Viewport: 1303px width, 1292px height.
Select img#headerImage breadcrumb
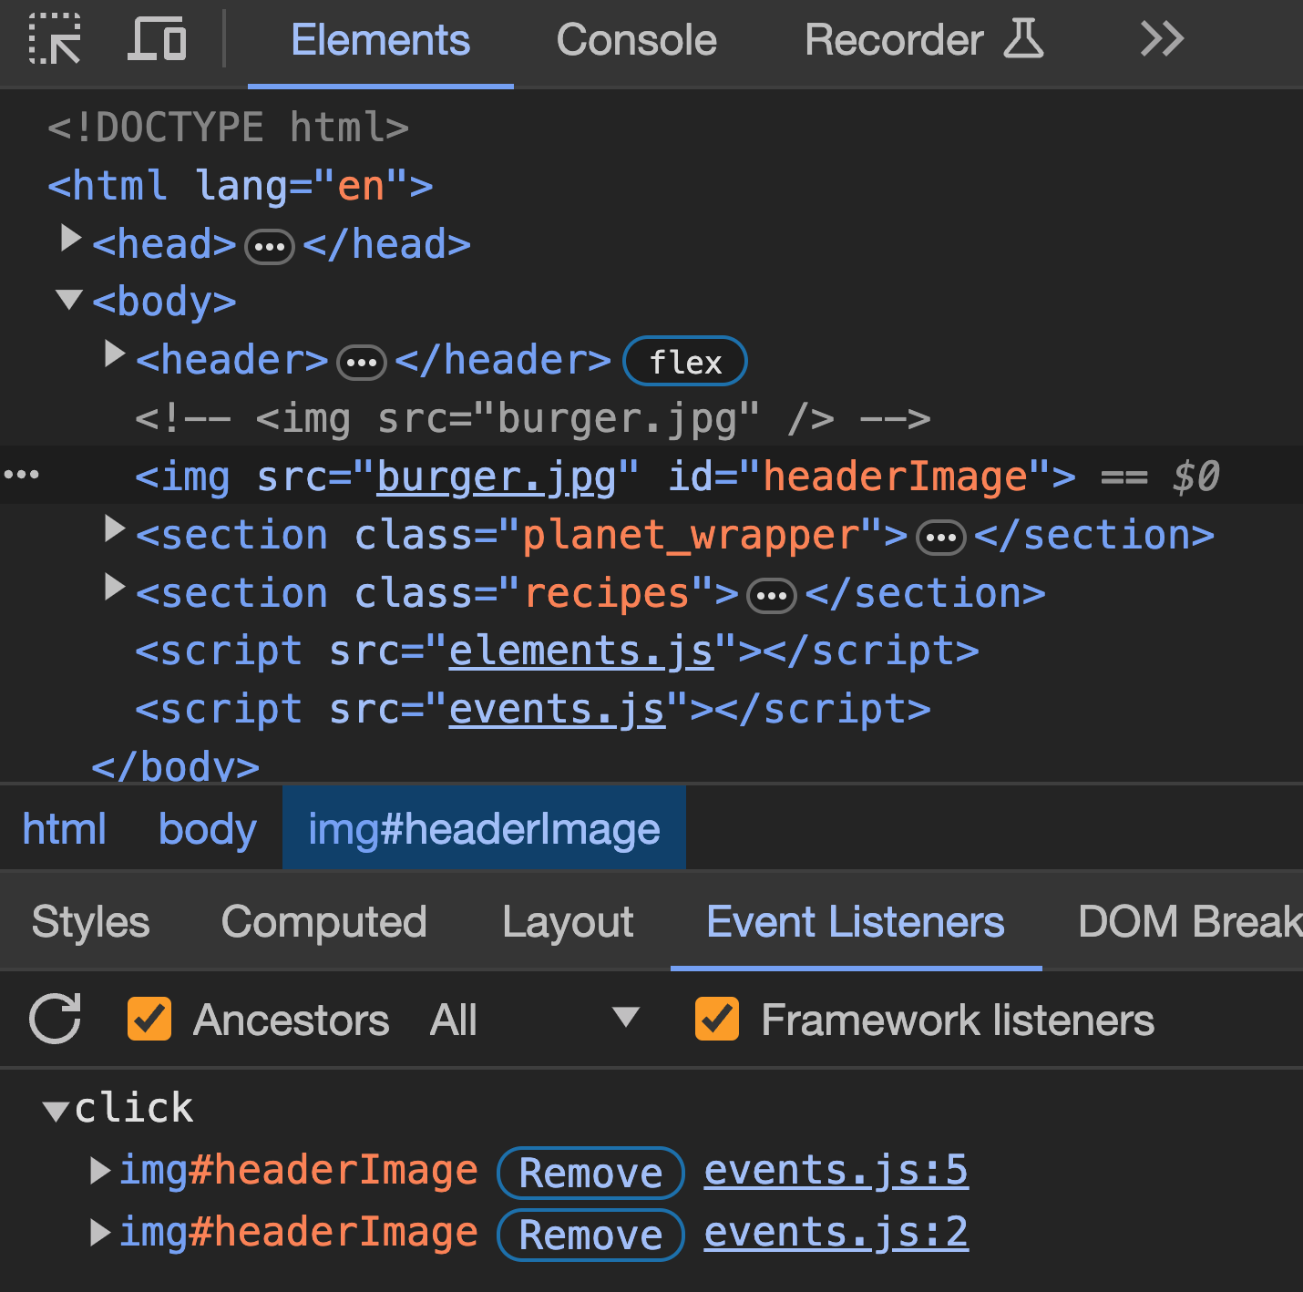point(484,829)
